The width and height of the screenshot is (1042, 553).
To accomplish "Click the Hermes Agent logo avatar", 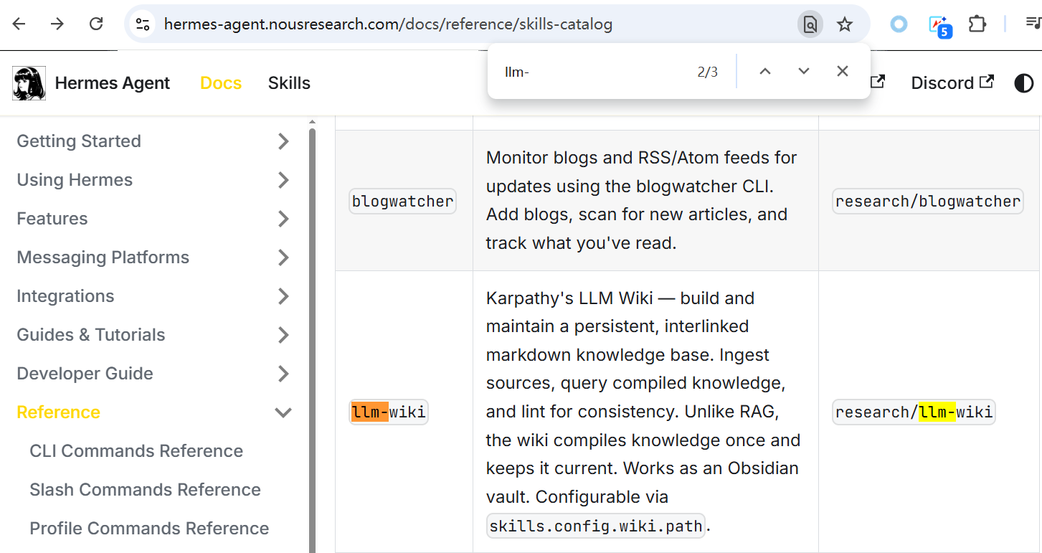I will [x=29, y=83].
